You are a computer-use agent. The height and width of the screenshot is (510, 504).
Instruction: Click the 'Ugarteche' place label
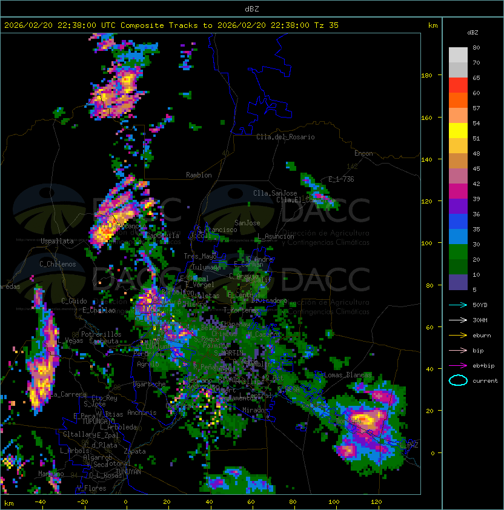tap(150, 384)
